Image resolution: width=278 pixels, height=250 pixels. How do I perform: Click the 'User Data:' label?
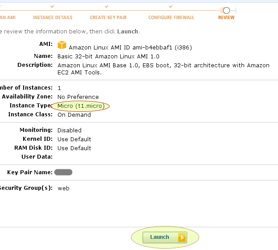pyautogui.click(x=37, y=157)
